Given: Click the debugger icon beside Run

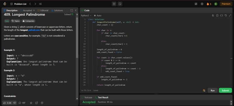Looking at the screenshot, I should tap(204, 91).
